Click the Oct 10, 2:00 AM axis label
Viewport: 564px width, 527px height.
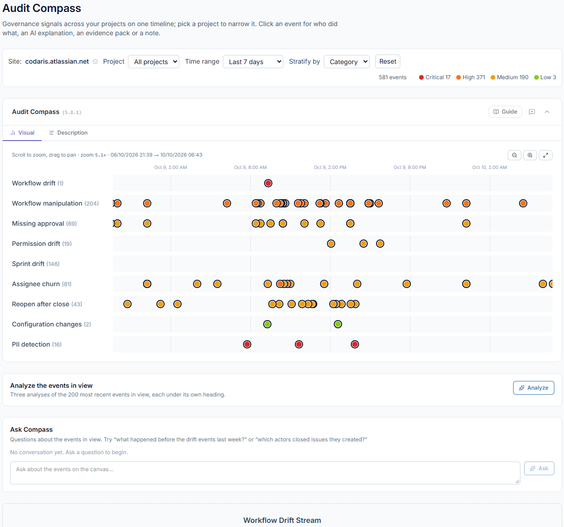point(490,168)
